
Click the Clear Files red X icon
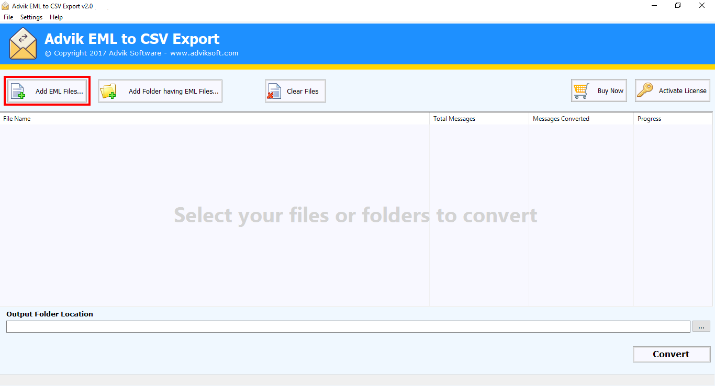[x=274, y=91]
